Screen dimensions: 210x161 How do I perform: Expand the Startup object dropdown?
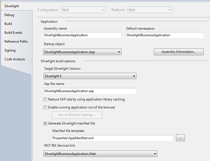(x=82, y=52)
